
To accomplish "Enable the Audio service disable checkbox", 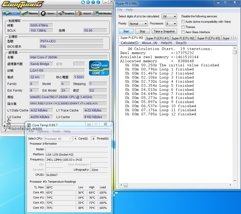I will coord(183,22).
